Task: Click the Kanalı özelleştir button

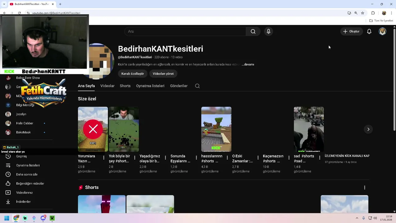Action: pos(133,74)
